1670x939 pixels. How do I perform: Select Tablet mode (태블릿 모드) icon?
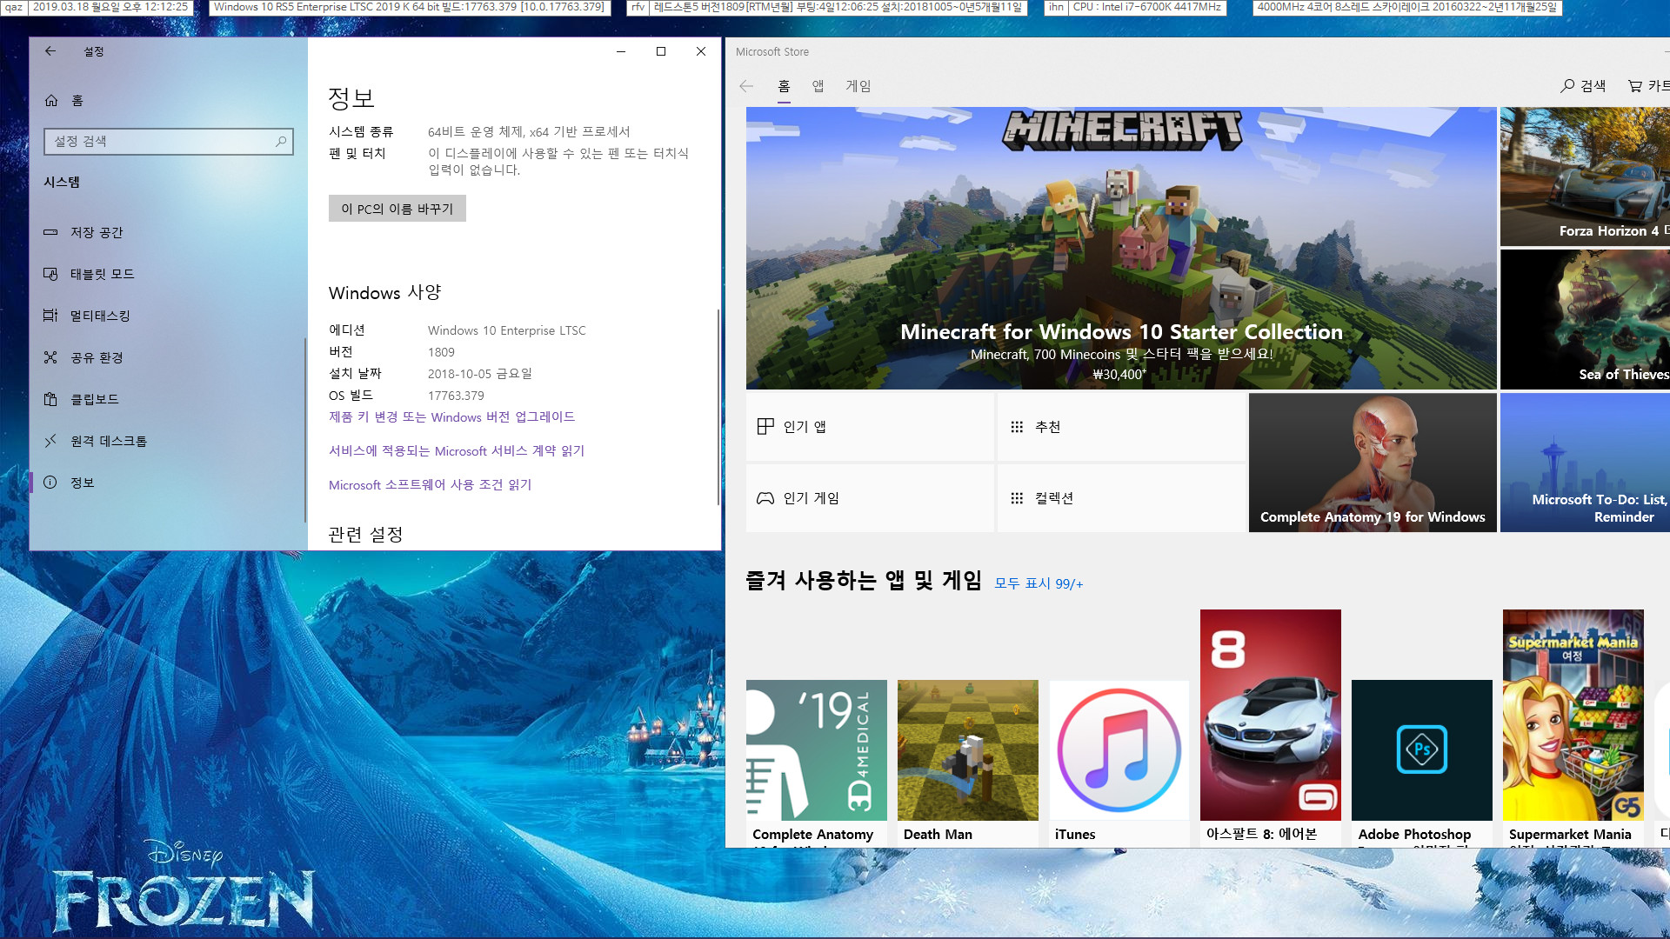(x=50, y=274)
